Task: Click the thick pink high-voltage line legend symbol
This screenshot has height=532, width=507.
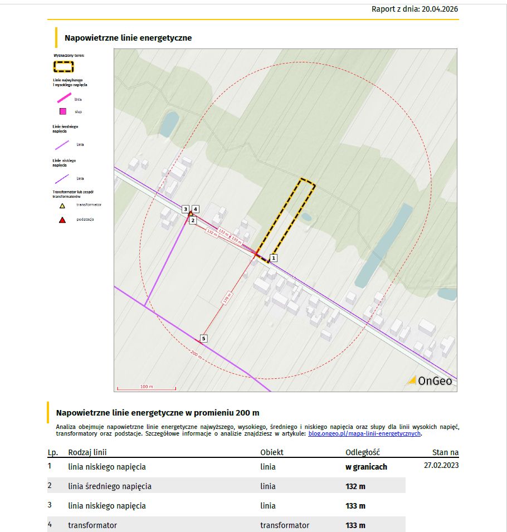Action: click(x=64, y=98)
